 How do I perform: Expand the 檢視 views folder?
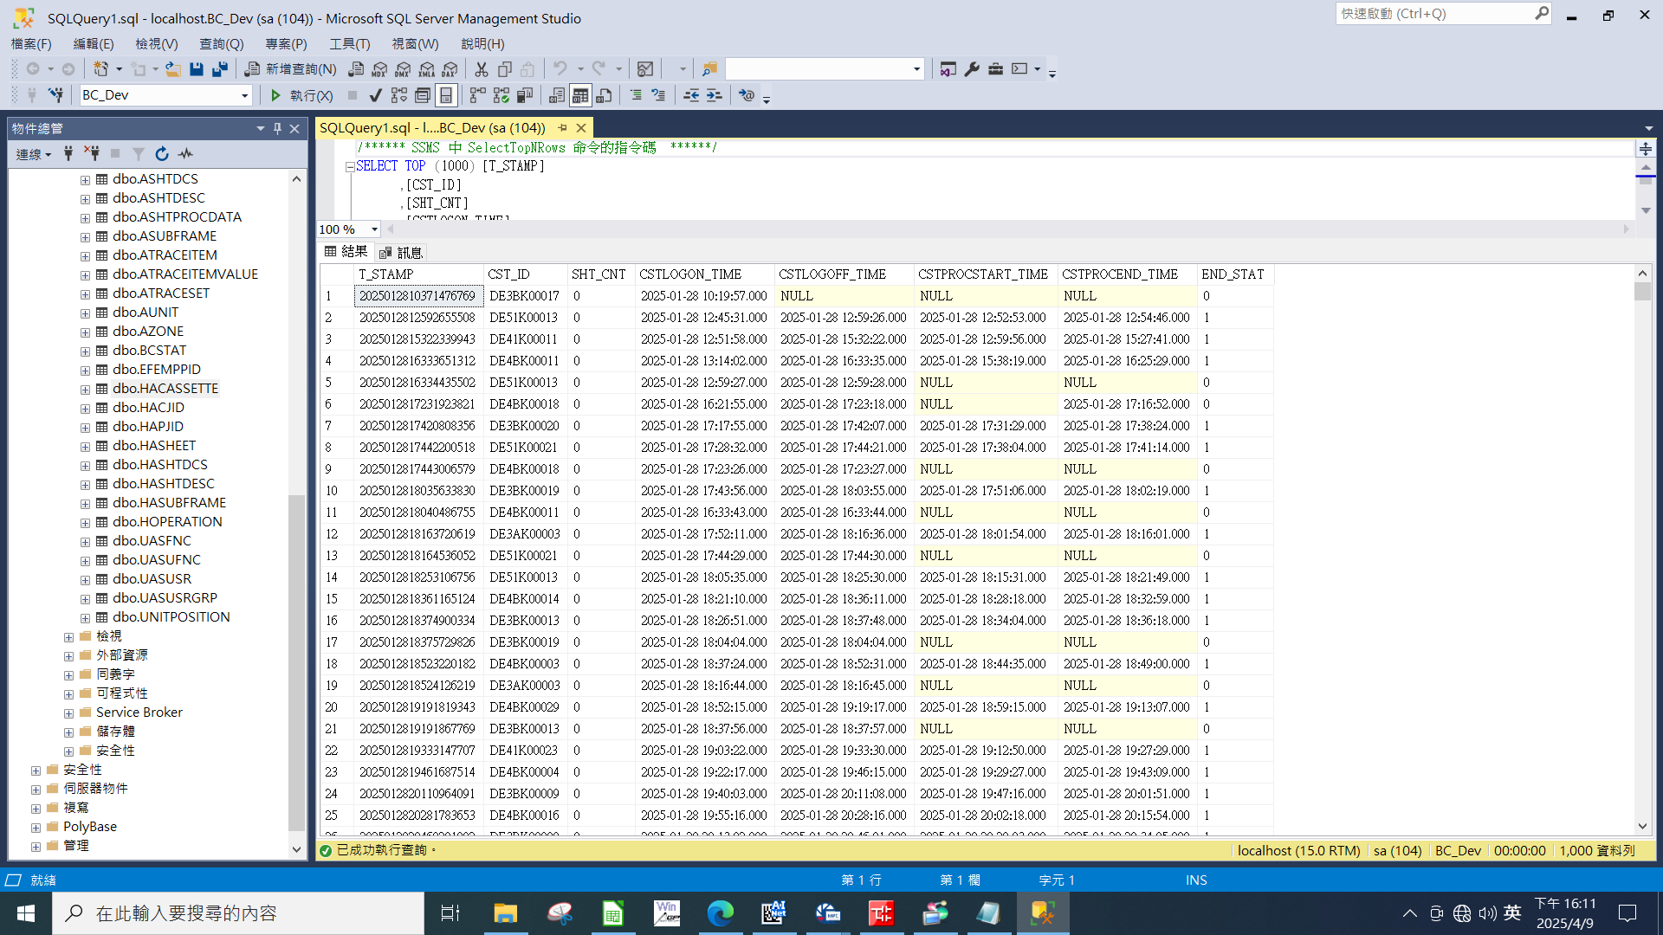[x=68, y=637]
